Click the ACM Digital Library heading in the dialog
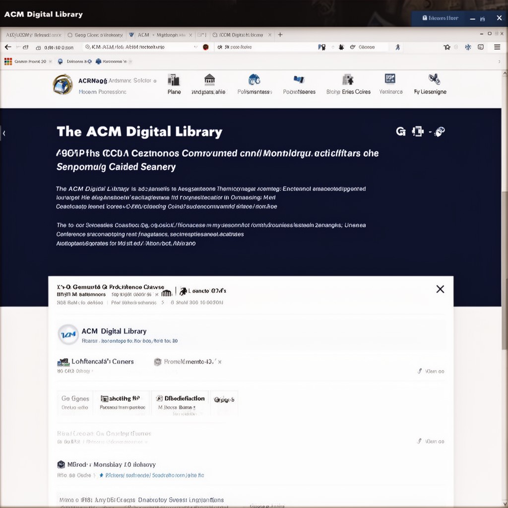The height and width of the screenshot is (508, 508). (114, 331)
